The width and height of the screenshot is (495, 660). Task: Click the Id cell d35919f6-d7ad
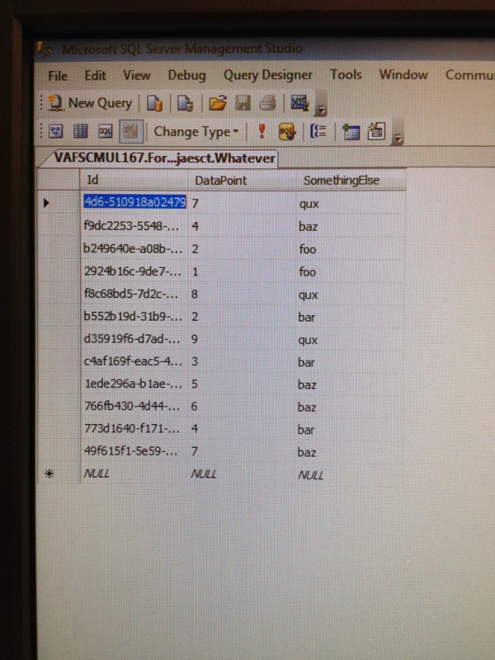134,339
